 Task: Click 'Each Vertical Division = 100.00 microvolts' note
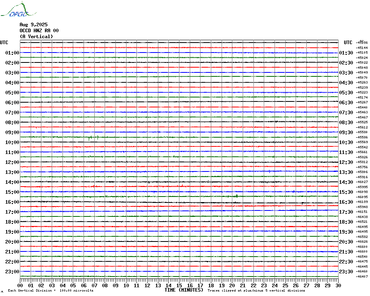pyautogui.click(x=51, y=290)
